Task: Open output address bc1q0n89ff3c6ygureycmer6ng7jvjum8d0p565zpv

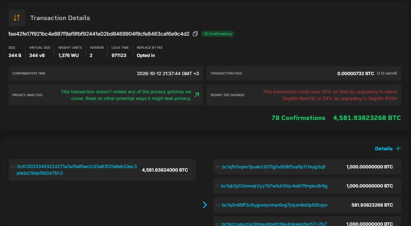Action: click(x=275, y=205)
